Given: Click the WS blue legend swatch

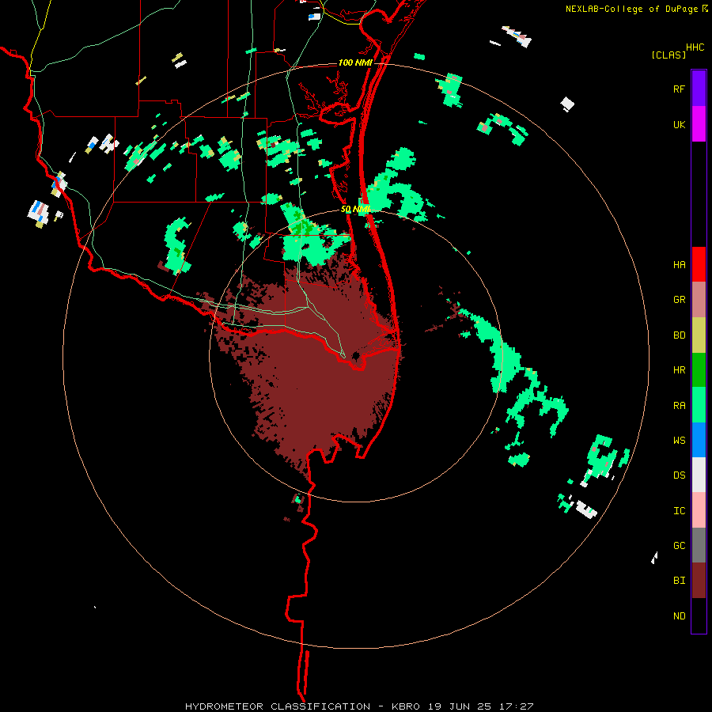Looking at the screenshot, I should tap(699, 440).
